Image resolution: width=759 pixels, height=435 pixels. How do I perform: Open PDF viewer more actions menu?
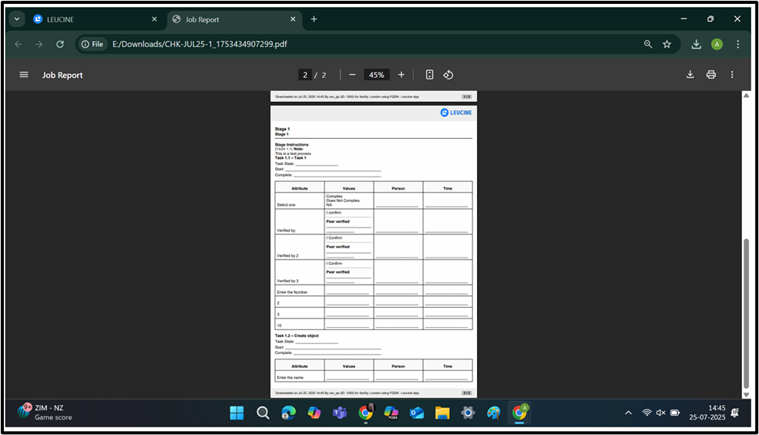[732, 75]
